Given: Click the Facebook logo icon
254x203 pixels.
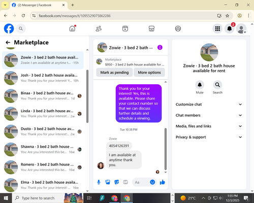Looking at the screenshot, I should [9, 28].
